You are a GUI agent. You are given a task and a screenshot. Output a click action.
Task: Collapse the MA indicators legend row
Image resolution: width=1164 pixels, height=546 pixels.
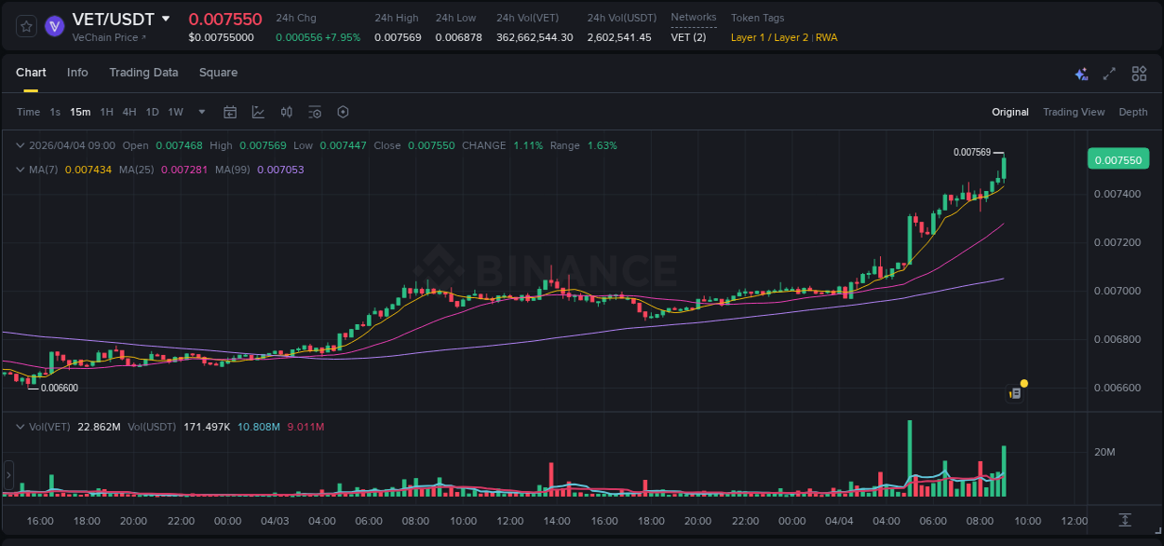(20, 170)
